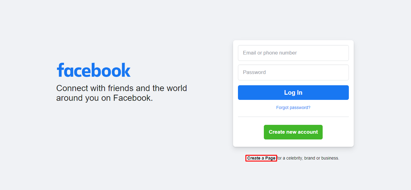Click the Password placeholder text

tap(254, 72)
